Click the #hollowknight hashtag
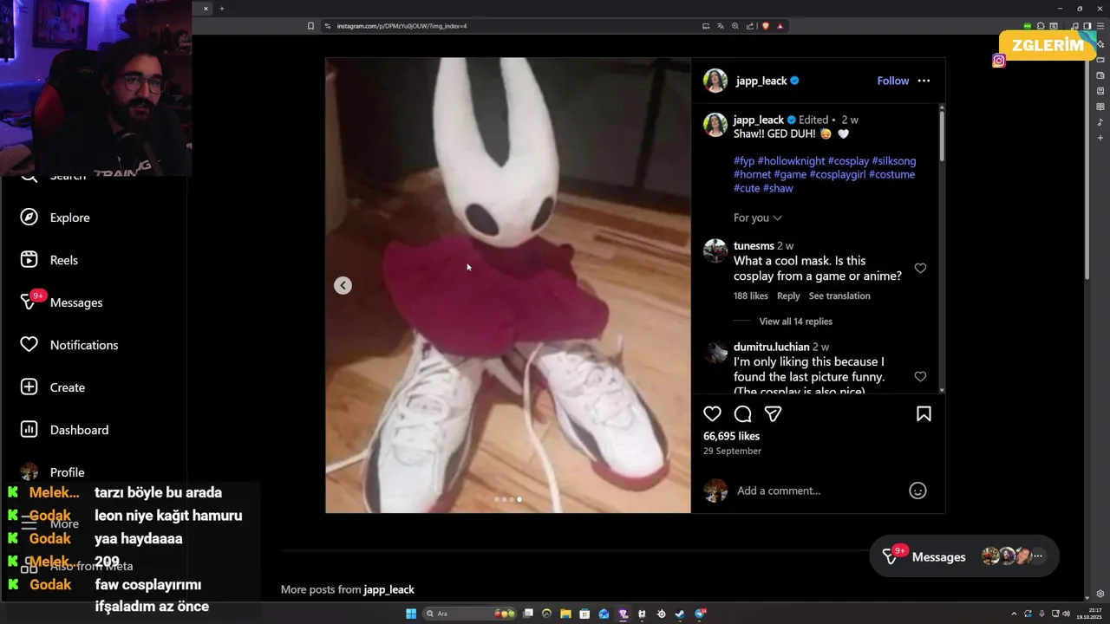The image size is (1110, 624). [791, 161]
